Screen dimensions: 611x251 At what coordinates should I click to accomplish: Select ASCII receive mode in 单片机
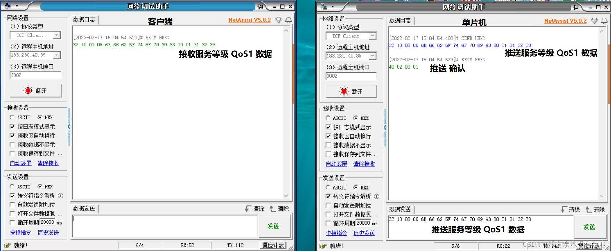coord(328,118)
